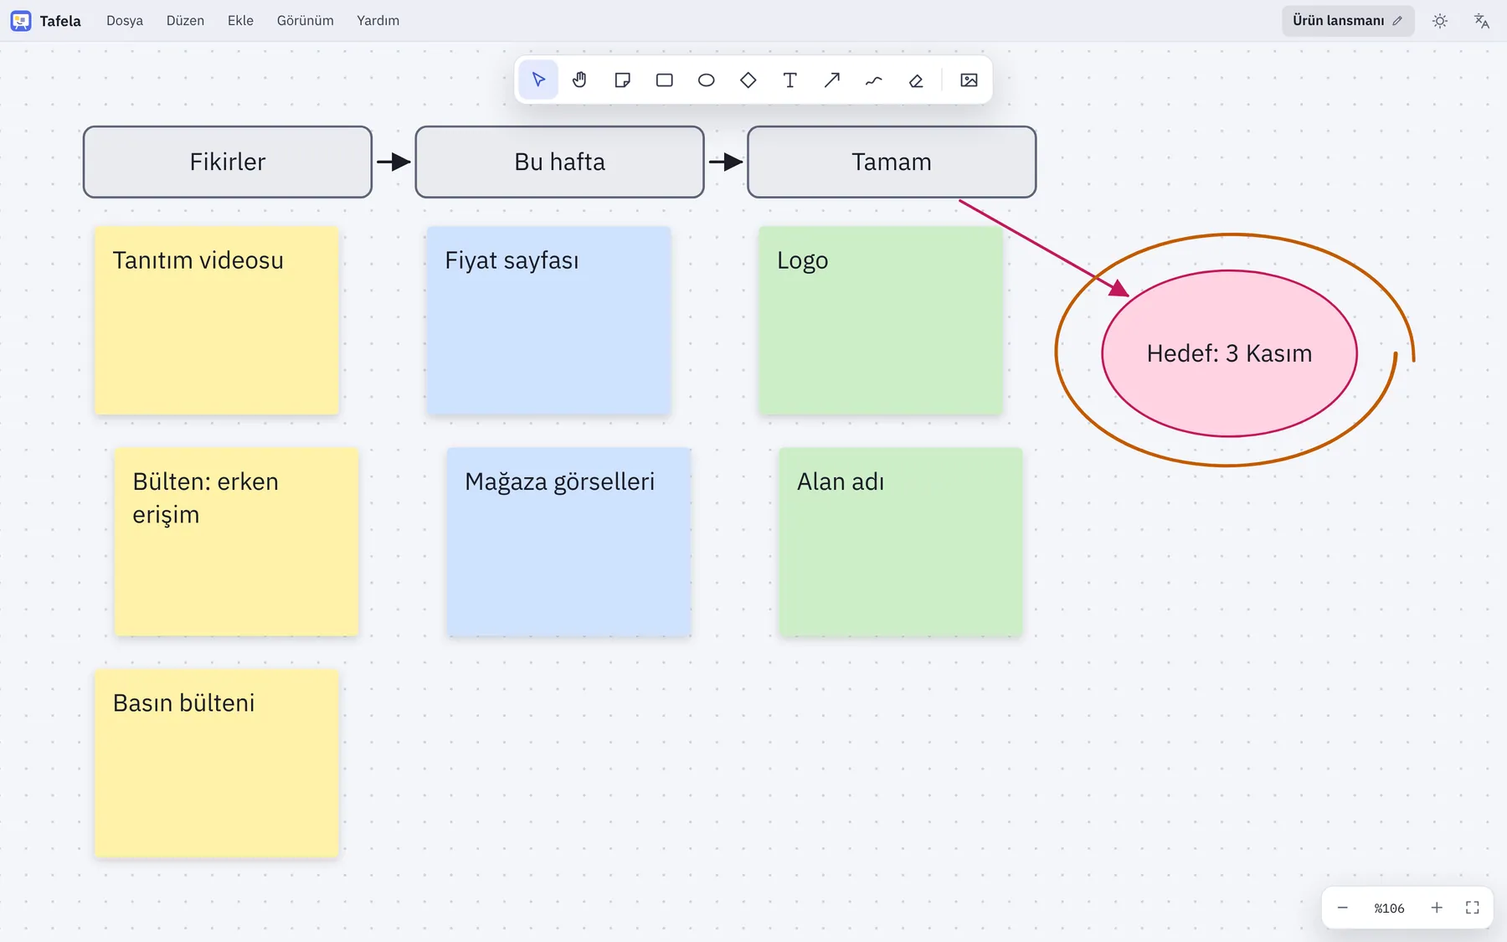Select the Logo green note

coord(881,321)
